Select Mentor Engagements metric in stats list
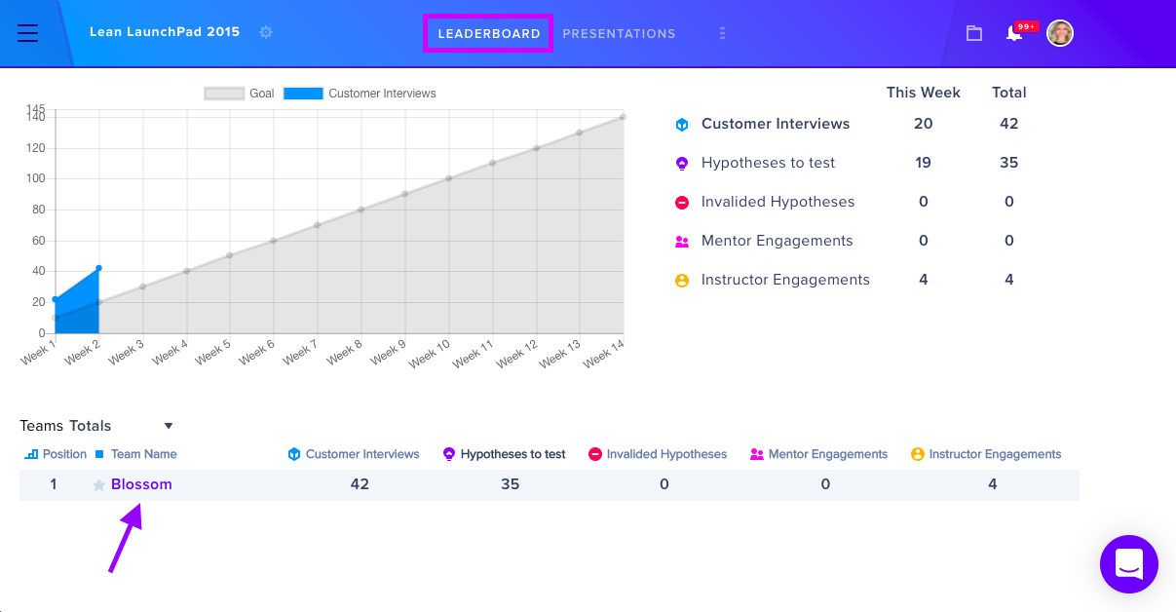 click(x=778, y=241)
